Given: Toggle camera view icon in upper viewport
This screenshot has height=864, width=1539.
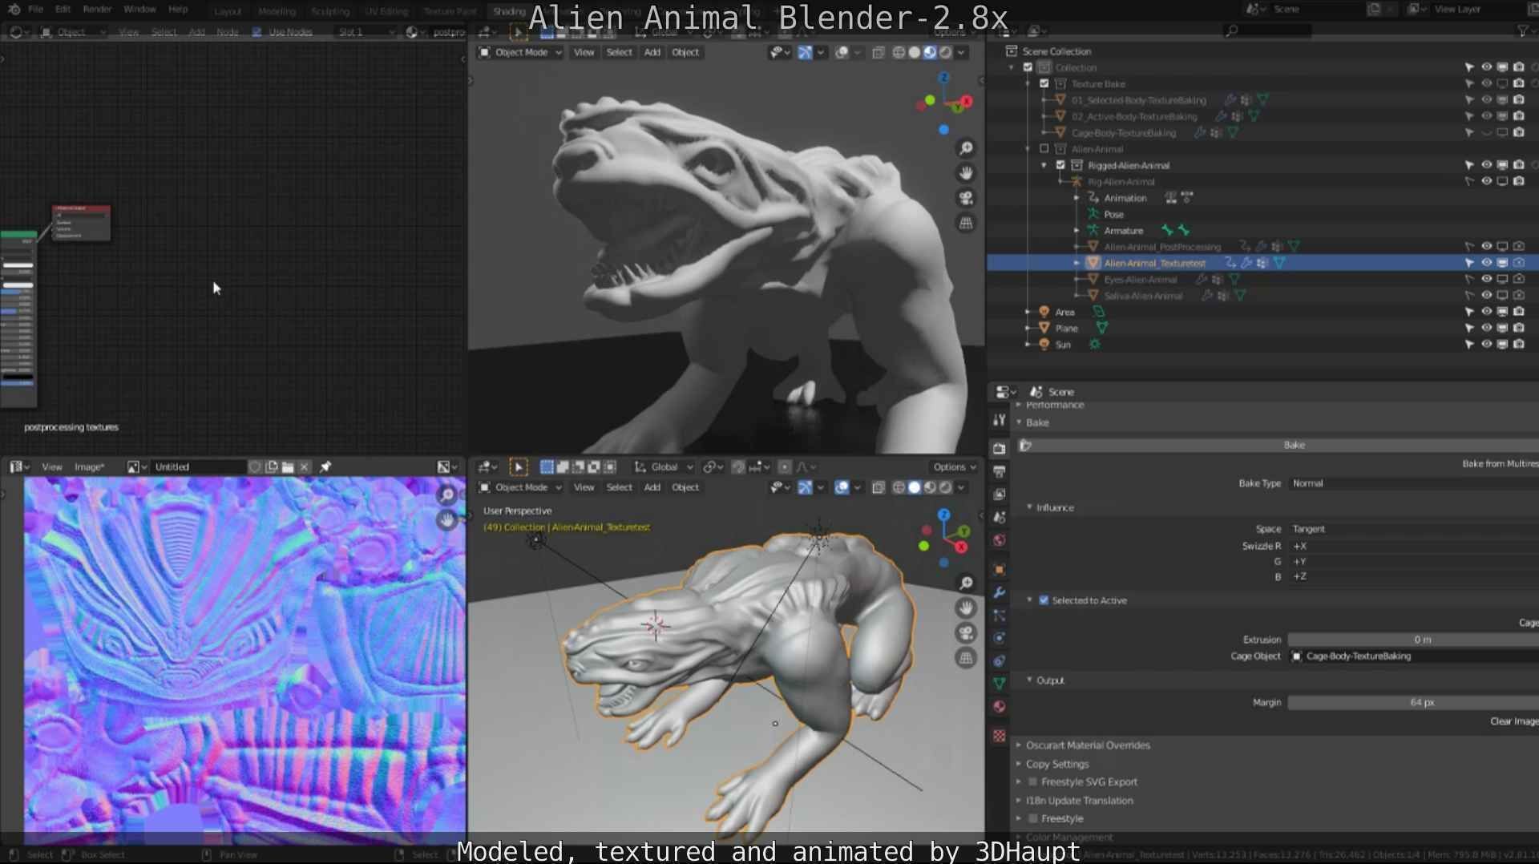Looking at the screenshot, I should coord(966,198).
